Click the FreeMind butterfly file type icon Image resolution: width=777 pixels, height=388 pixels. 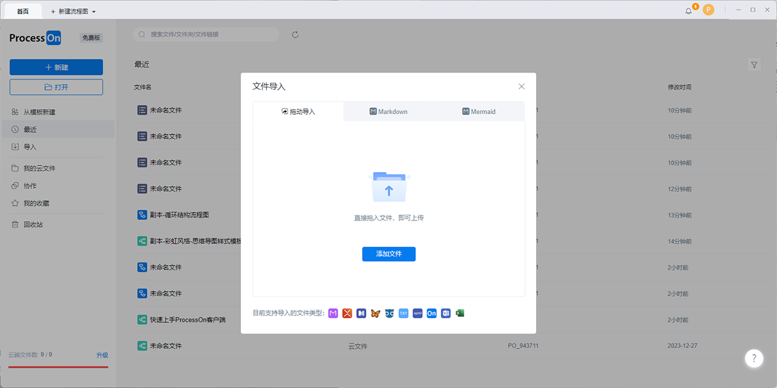click(376, 313)
